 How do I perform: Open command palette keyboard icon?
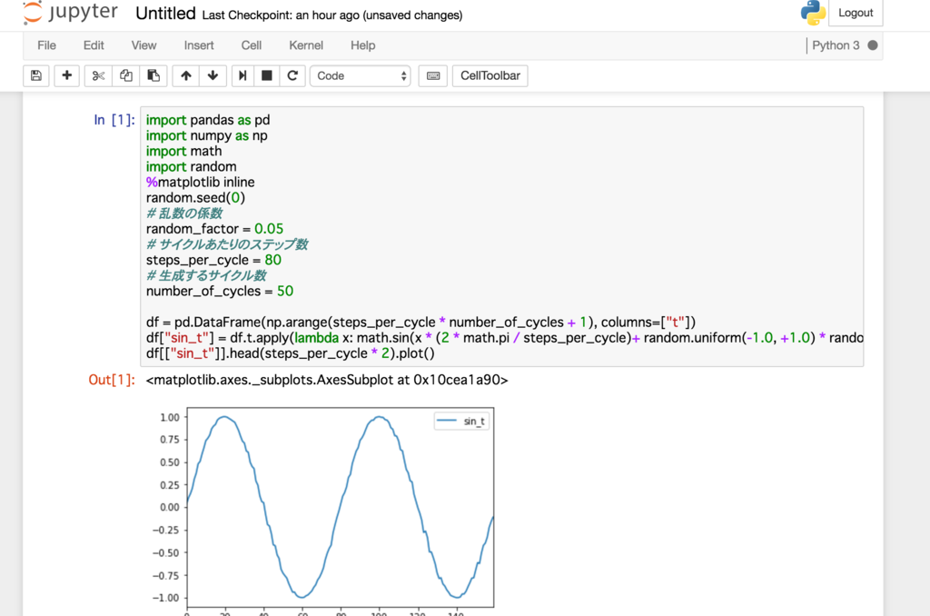point(433,76)
